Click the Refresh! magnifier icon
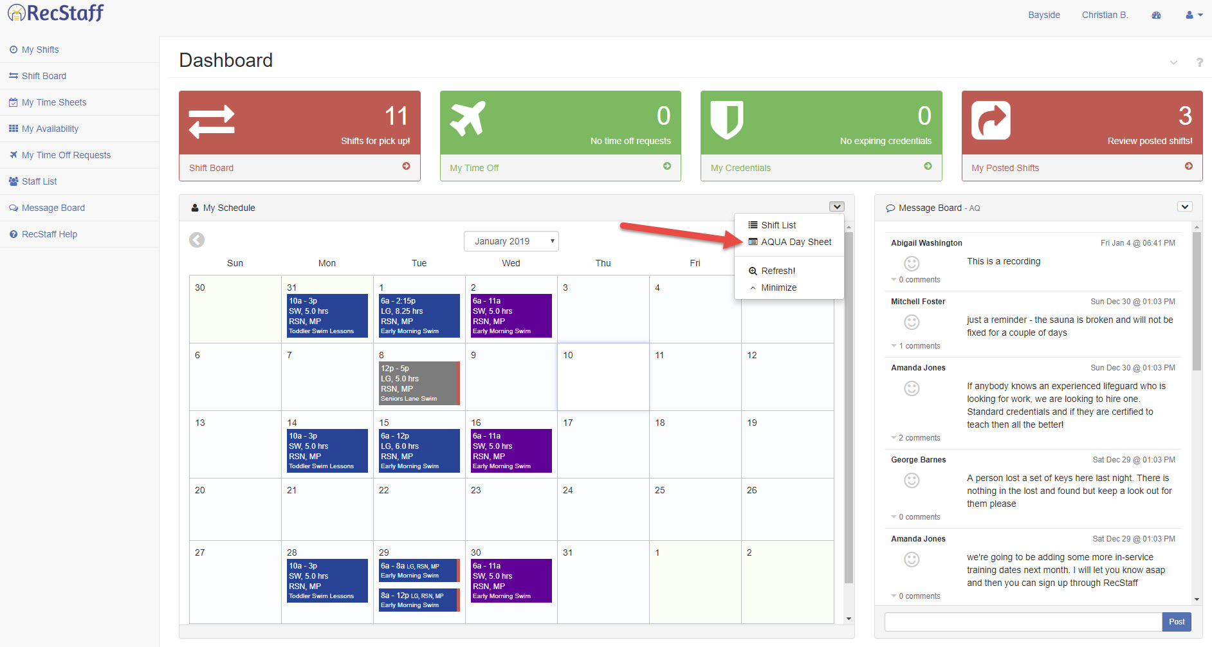 coord(753,271)
